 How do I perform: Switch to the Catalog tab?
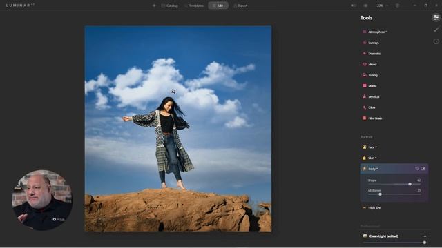click(169, 6)
